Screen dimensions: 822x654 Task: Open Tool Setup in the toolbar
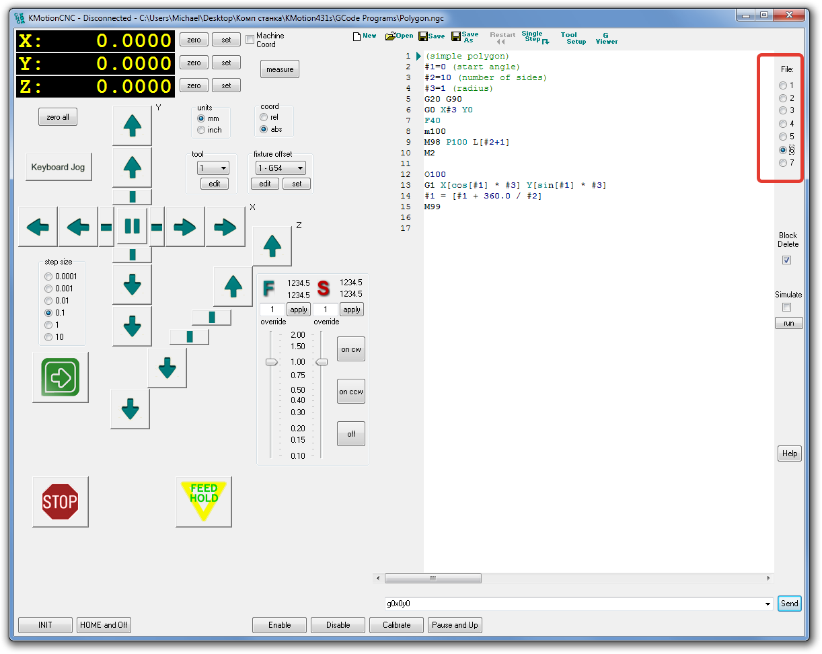(x=572, y=38)
